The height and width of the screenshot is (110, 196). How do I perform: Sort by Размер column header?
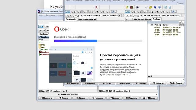pos(158,25)
